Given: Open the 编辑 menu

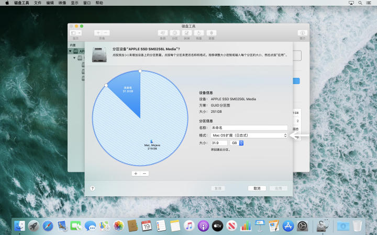Looking at the screenshot, I should tap(50, 3).
